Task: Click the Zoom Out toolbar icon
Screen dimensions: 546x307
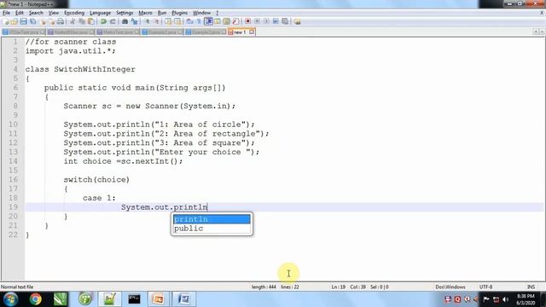Action: click(x=157, y=21)
